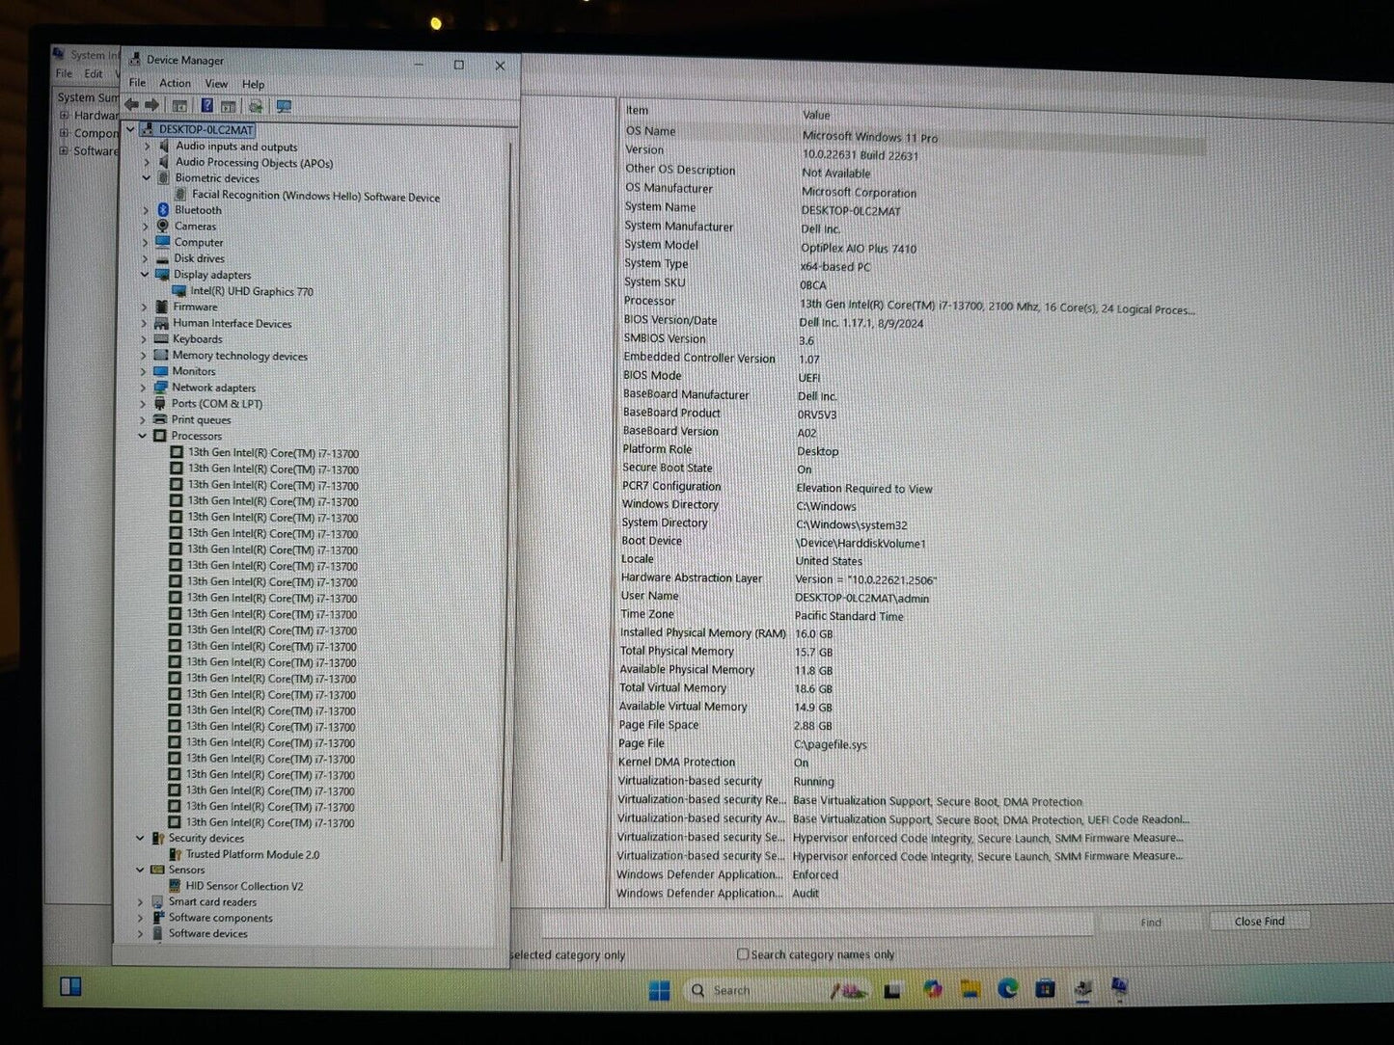Screen dimensions: 1394x1045
Task: Click the Cameras category icon
Action: coord(163,227)
